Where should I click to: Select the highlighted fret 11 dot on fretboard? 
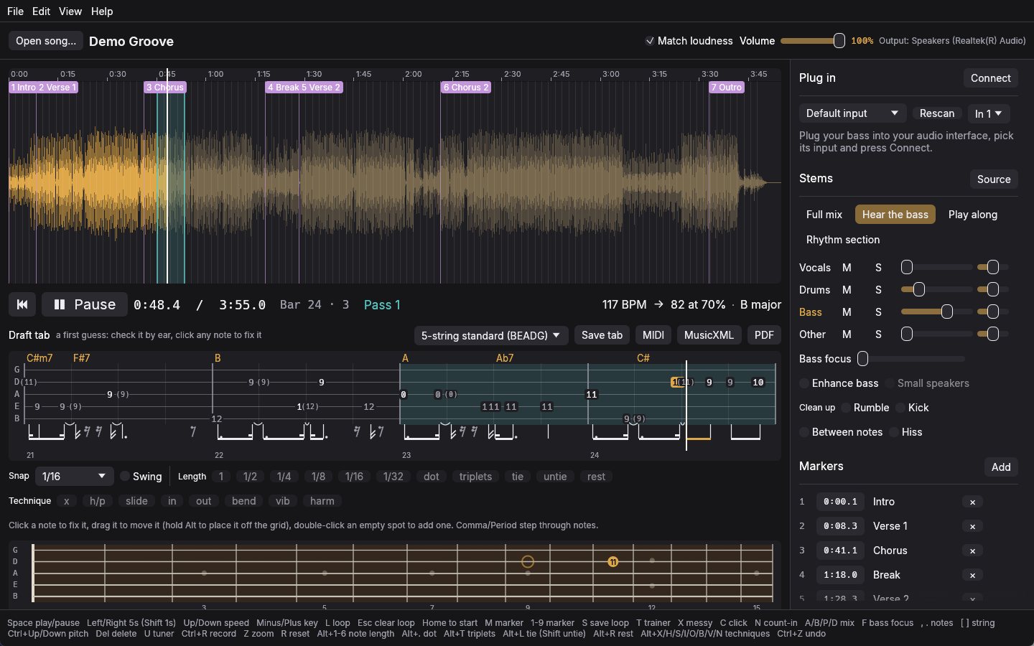tap(613, 562)
